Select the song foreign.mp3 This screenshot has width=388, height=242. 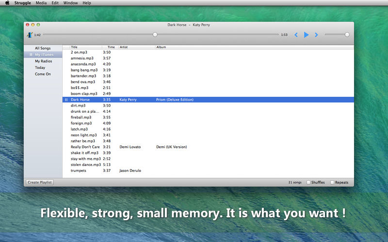(x=81, y=123)
